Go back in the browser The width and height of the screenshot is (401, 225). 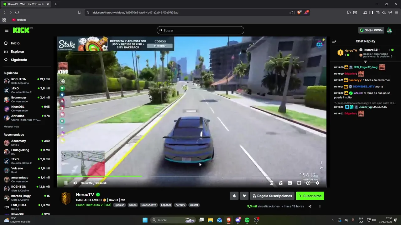[4, 12]
